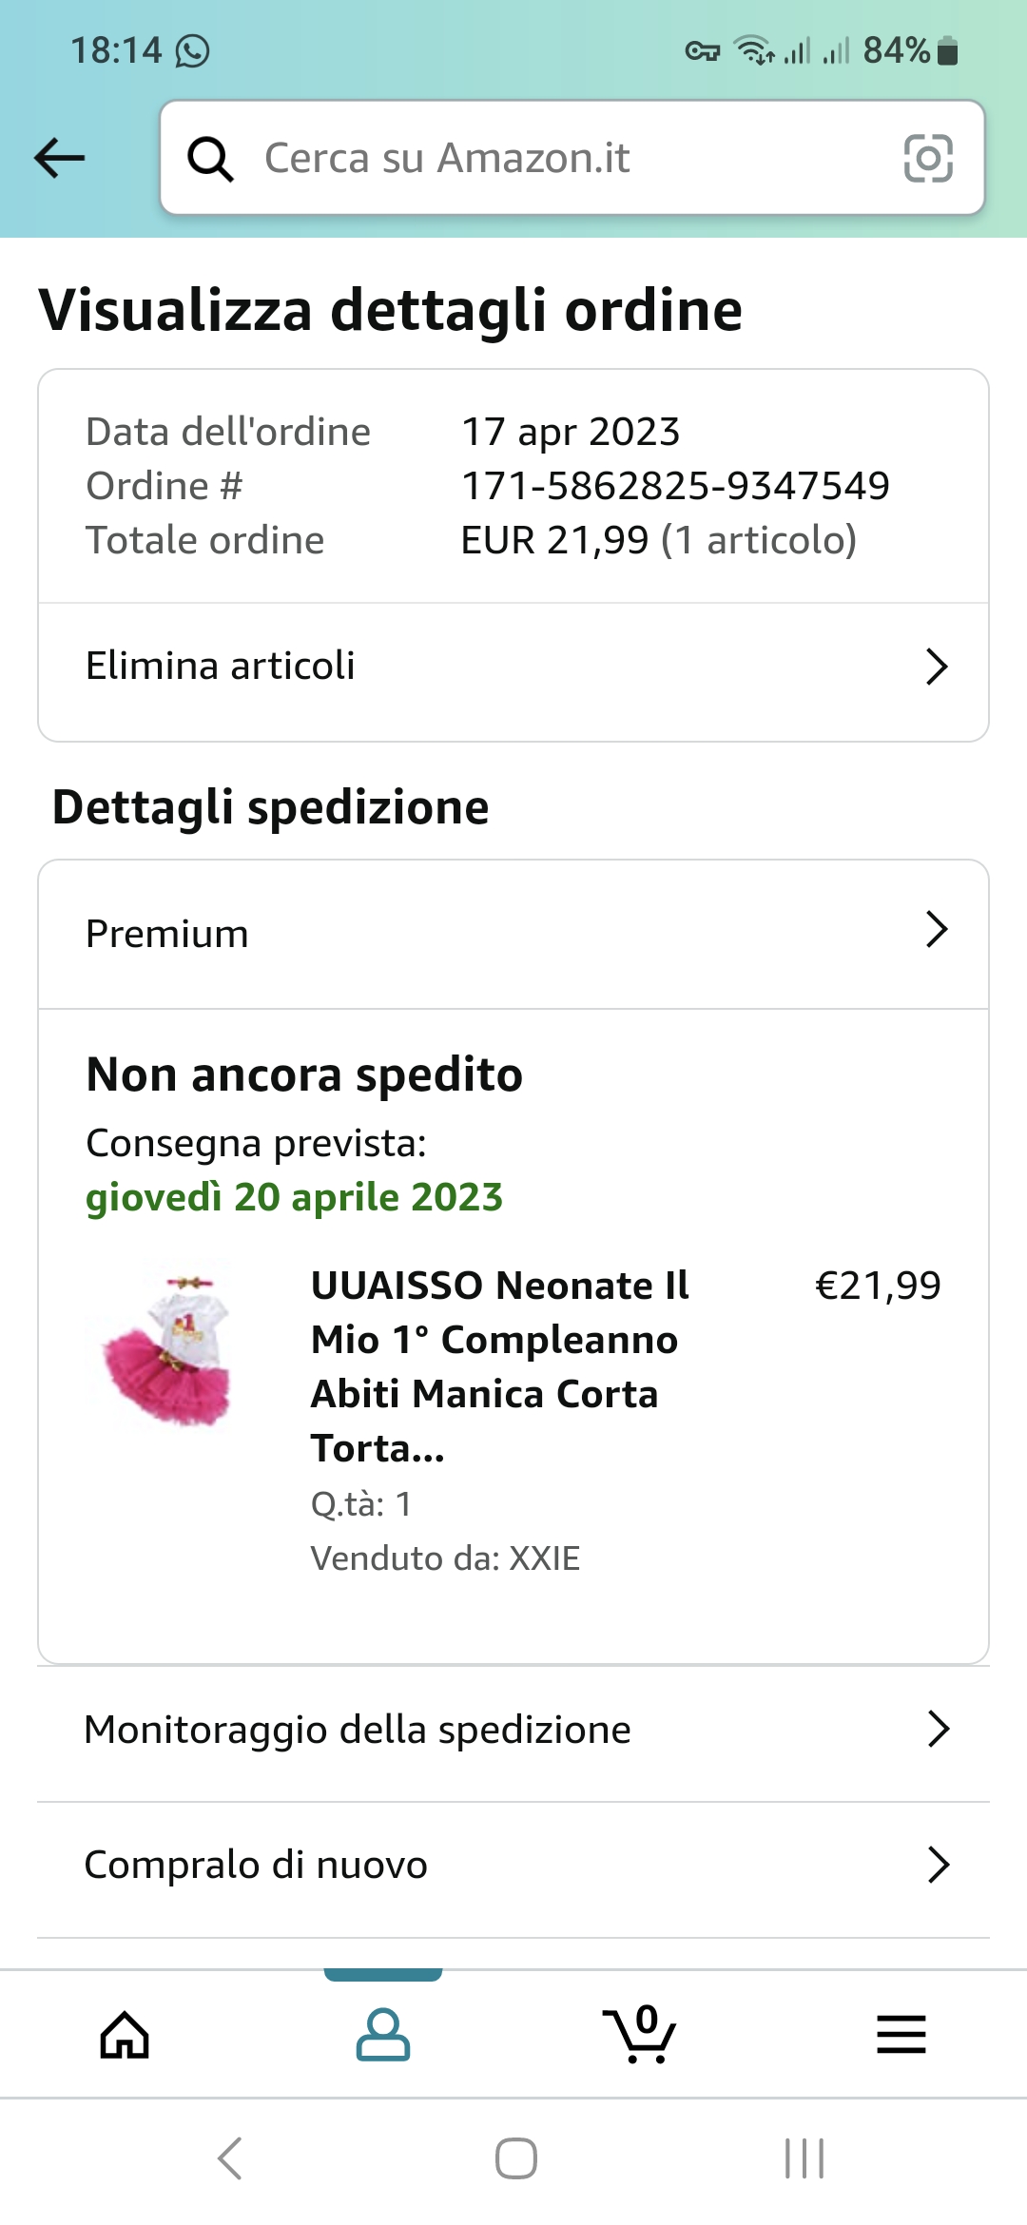Tap the Elimina articoli label
Viewport: 1027px width, 2225px height.
221,667
